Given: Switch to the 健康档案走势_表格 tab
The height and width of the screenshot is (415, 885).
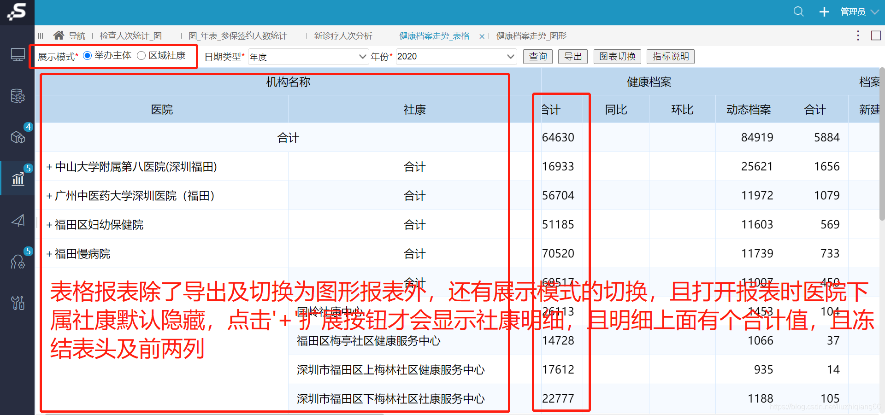Looking at the screenshot, I should (x=434, y=36).
